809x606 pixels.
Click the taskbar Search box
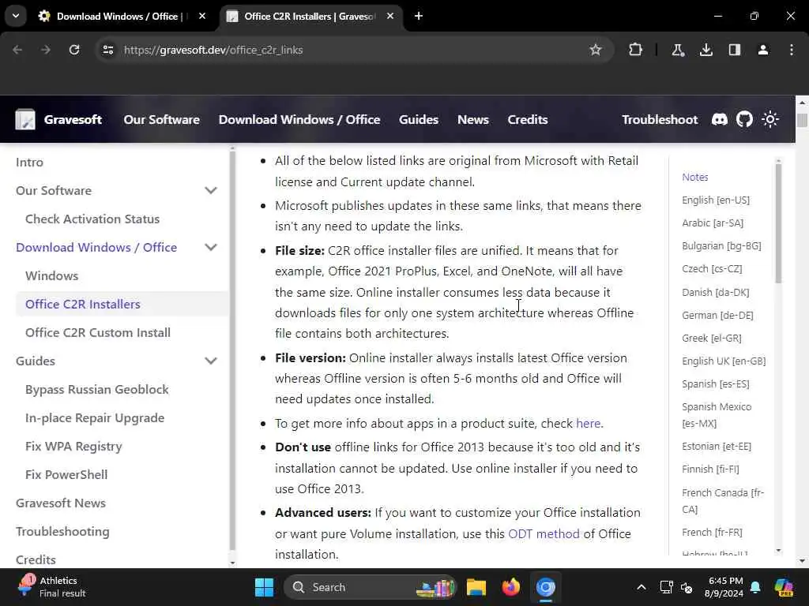point(371,587)
